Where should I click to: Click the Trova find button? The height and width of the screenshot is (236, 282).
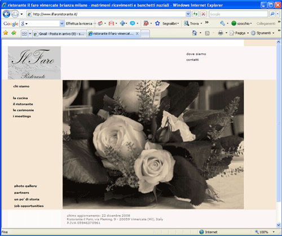(x=193, y=24)
